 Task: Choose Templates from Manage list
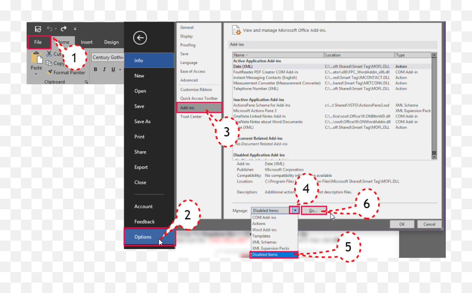274,236
